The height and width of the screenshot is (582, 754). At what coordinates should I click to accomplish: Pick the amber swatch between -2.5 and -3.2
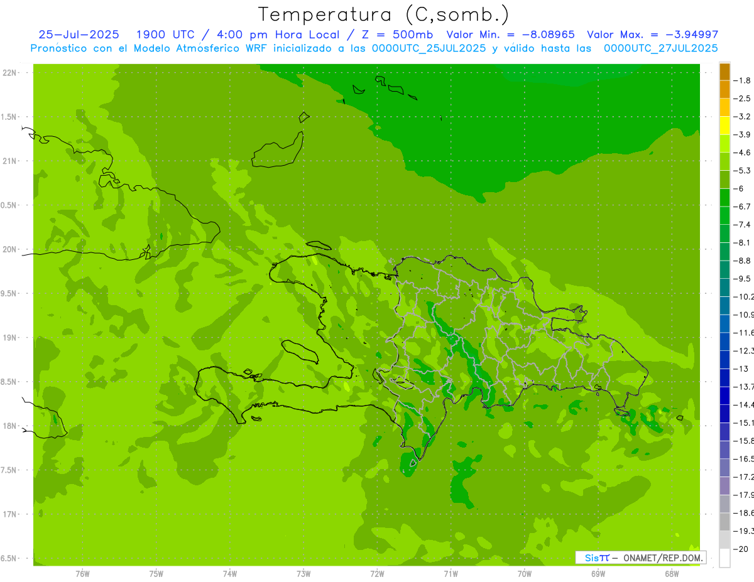pyautogui.click(x=724, y=107)
